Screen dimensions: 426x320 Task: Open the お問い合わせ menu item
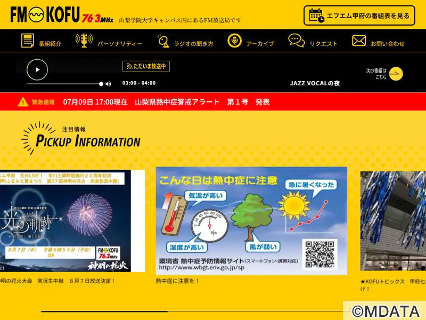click(x=378, y=41)
